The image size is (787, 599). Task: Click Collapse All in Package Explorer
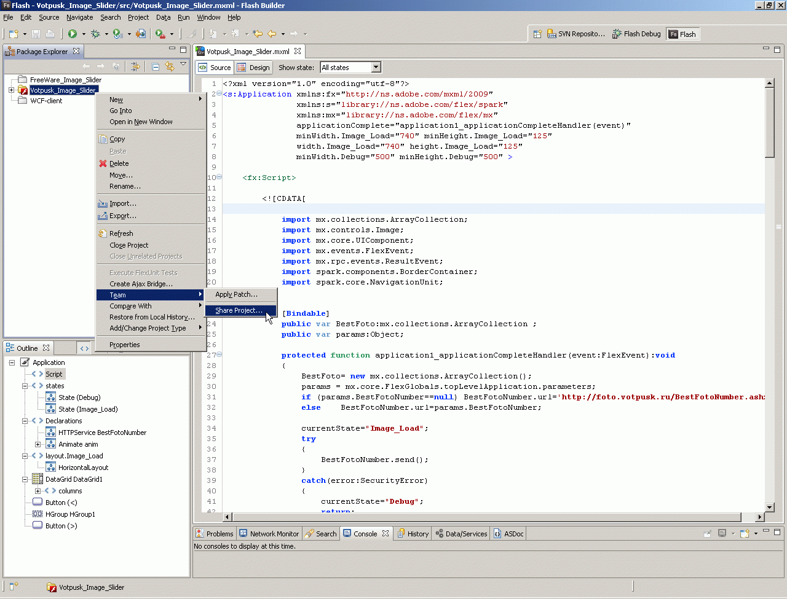(156, 66)
